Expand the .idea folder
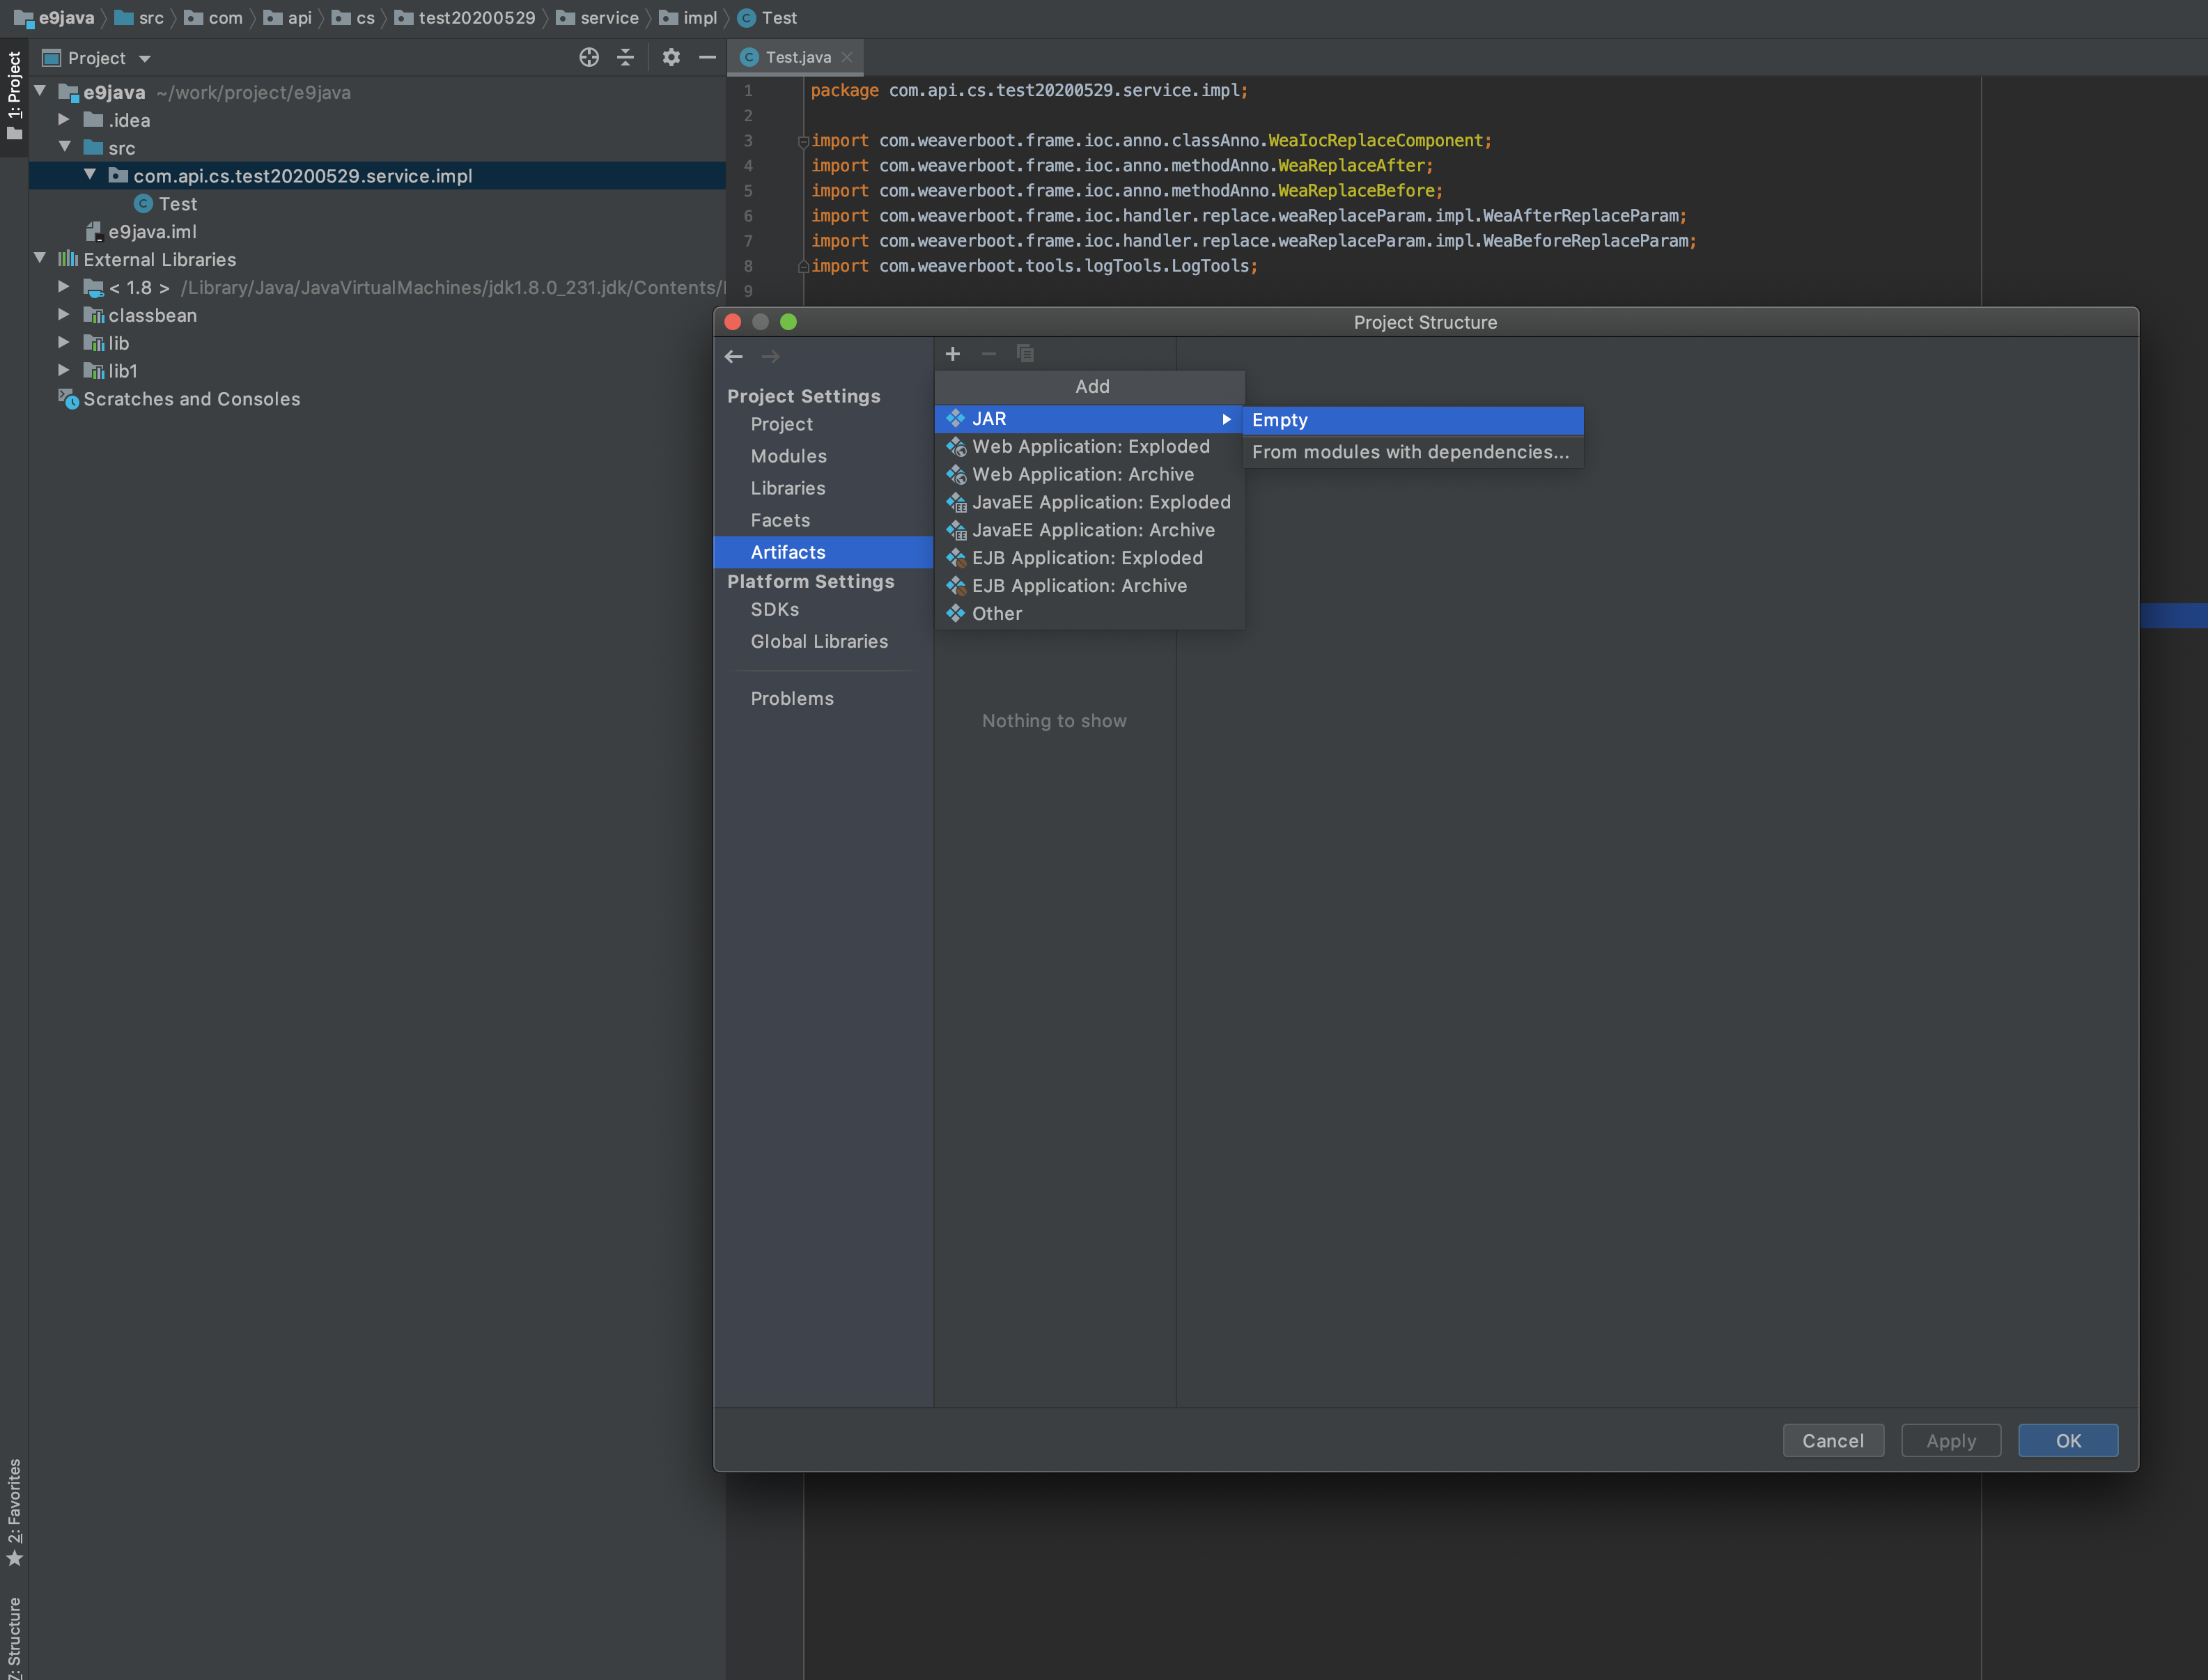The width and height of the screenshot is (2208, 1680). tap(64, 120)
